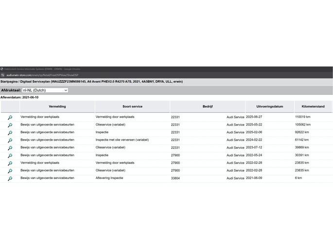This screenshot has width=333, height=250.
Task: Click magnifier for the 105062 km oil service
Action: [x=10, y=125]
